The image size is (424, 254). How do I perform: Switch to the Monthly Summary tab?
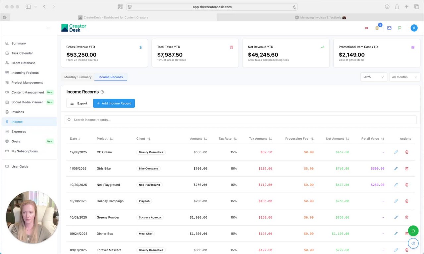78,77
